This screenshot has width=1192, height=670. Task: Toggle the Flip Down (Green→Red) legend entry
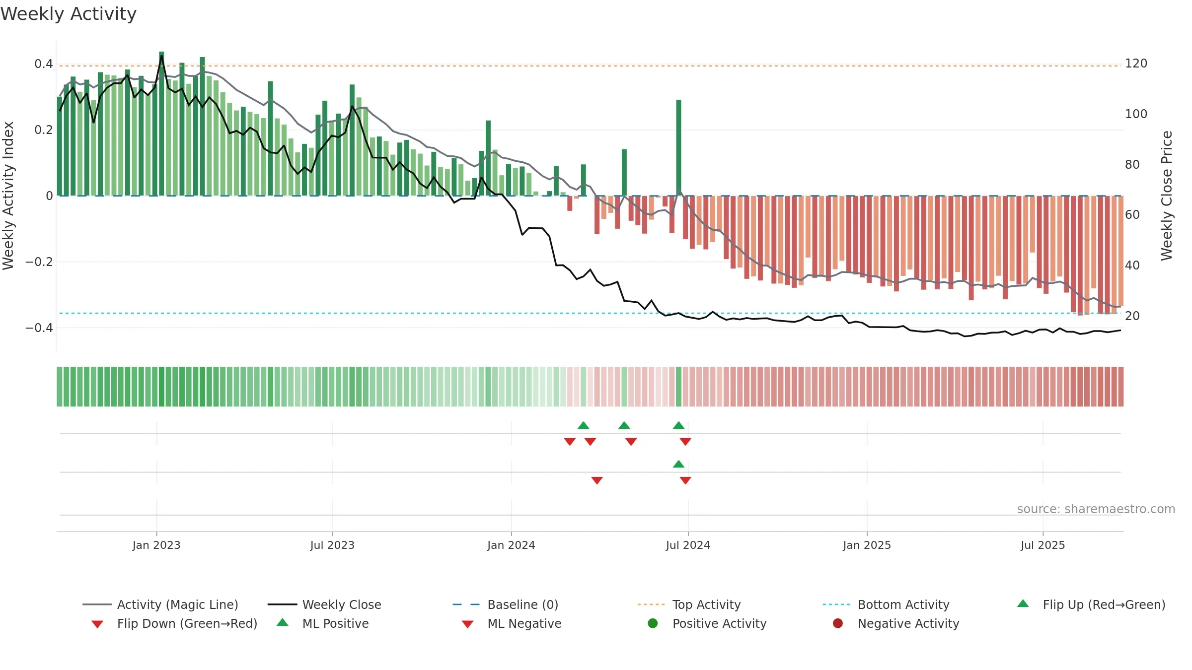pos(174,623)
